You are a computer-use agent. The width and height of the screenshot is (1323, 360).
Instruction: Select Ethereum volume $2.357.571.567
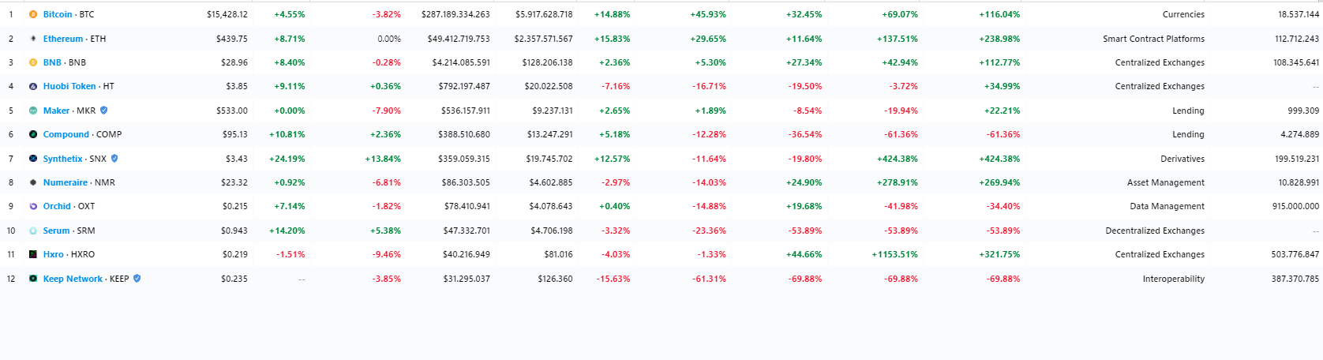point(544,39)
